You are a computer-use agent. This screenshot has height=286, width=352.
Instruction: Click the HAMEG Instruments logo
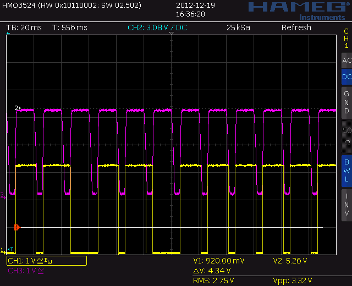[299, 11]
